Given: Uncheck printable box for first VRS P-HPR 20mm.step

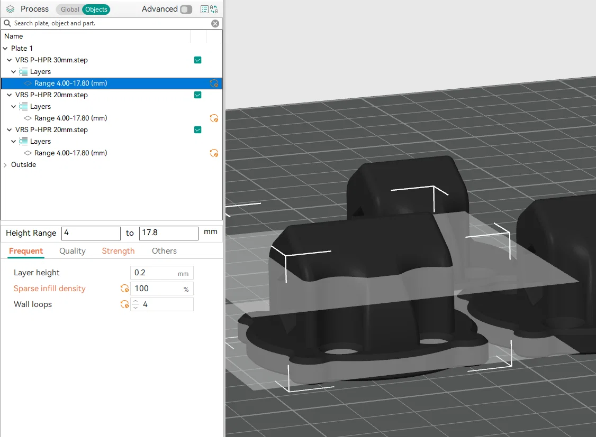Looking at the screenshot, I should (197, 95).
